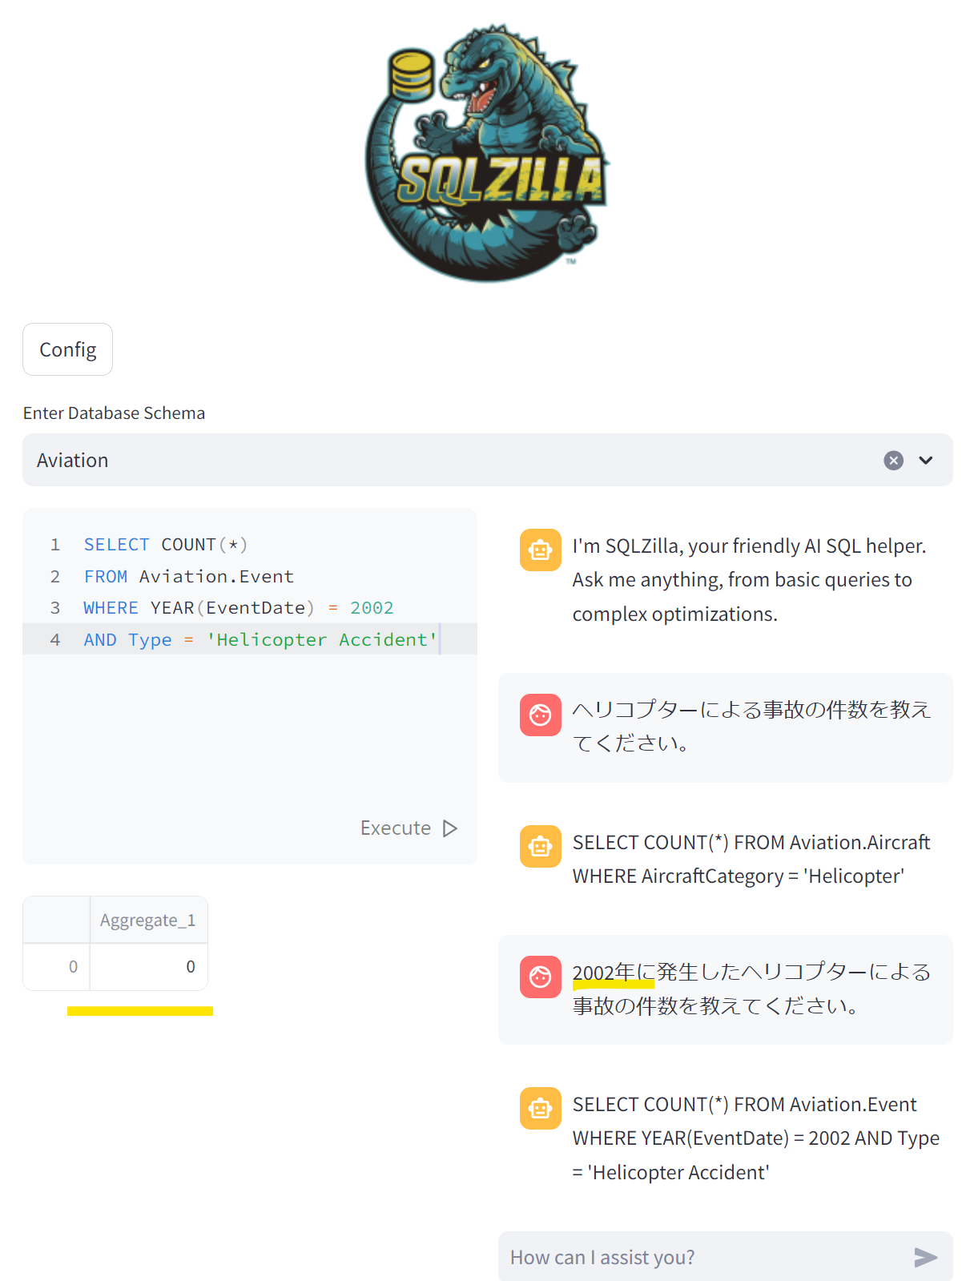Focus the 'How can I assist you?' input
966x1281 pixels.
(705, 1257)
